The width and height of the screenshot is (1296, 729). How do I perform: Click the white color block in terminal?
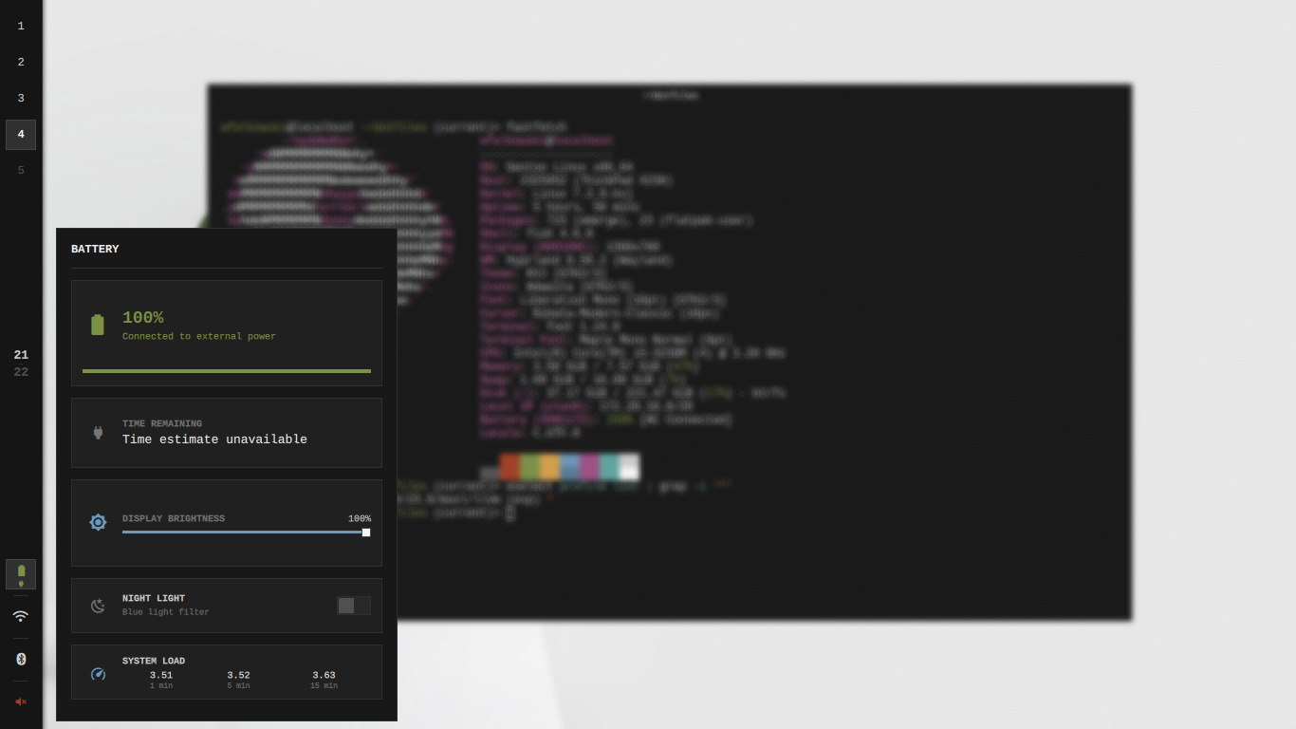[x=629, y=467]
